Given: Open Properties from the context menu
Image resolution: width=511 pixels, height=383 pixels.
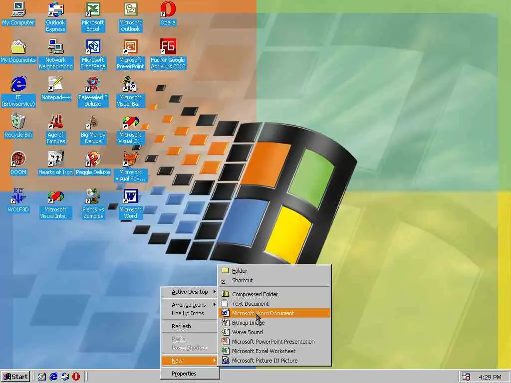Looking at the screenshot, I should [190, 374].
